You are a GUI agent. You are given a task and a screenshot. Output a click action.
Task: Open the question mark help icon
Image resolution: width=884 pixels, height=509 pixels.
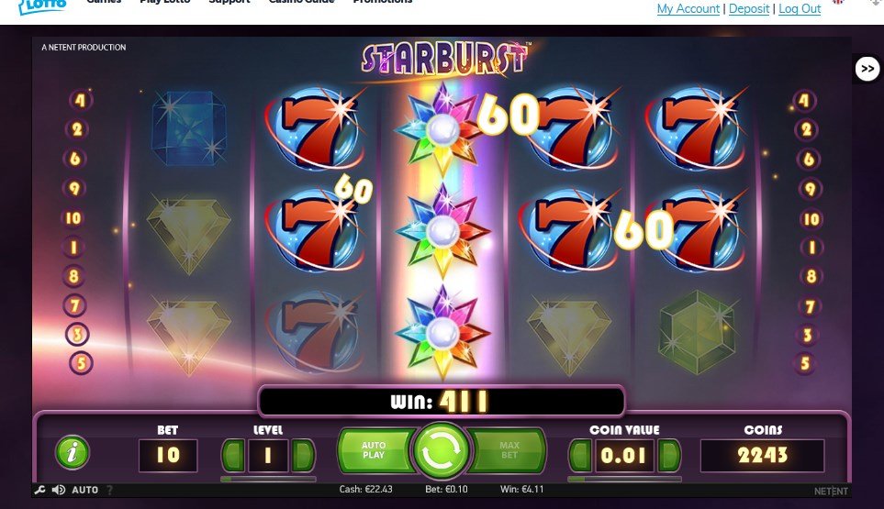(109, 490)
